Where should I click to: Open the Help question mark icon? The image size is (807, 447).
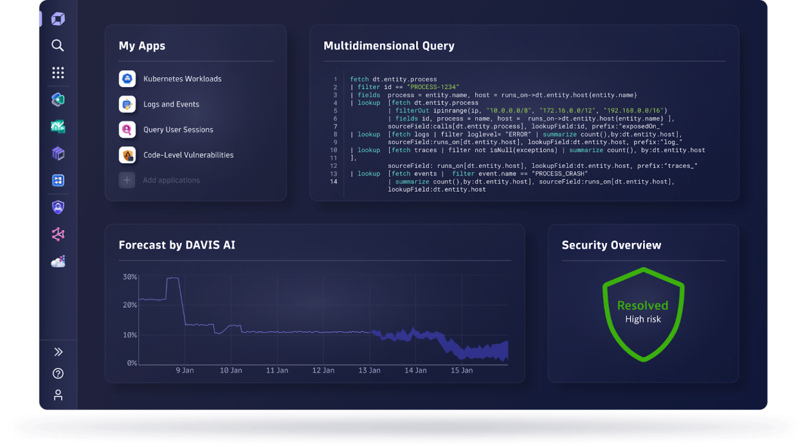(58, 373)
